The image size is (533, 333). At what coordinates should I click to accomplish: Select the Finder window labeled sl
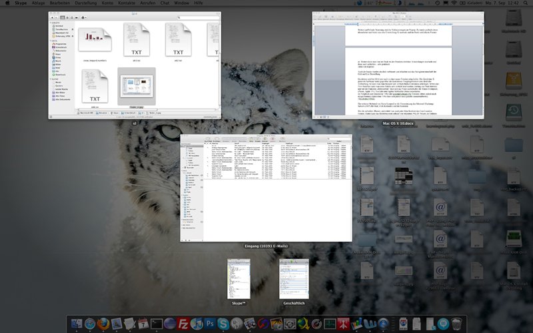[x=135, y=65]
